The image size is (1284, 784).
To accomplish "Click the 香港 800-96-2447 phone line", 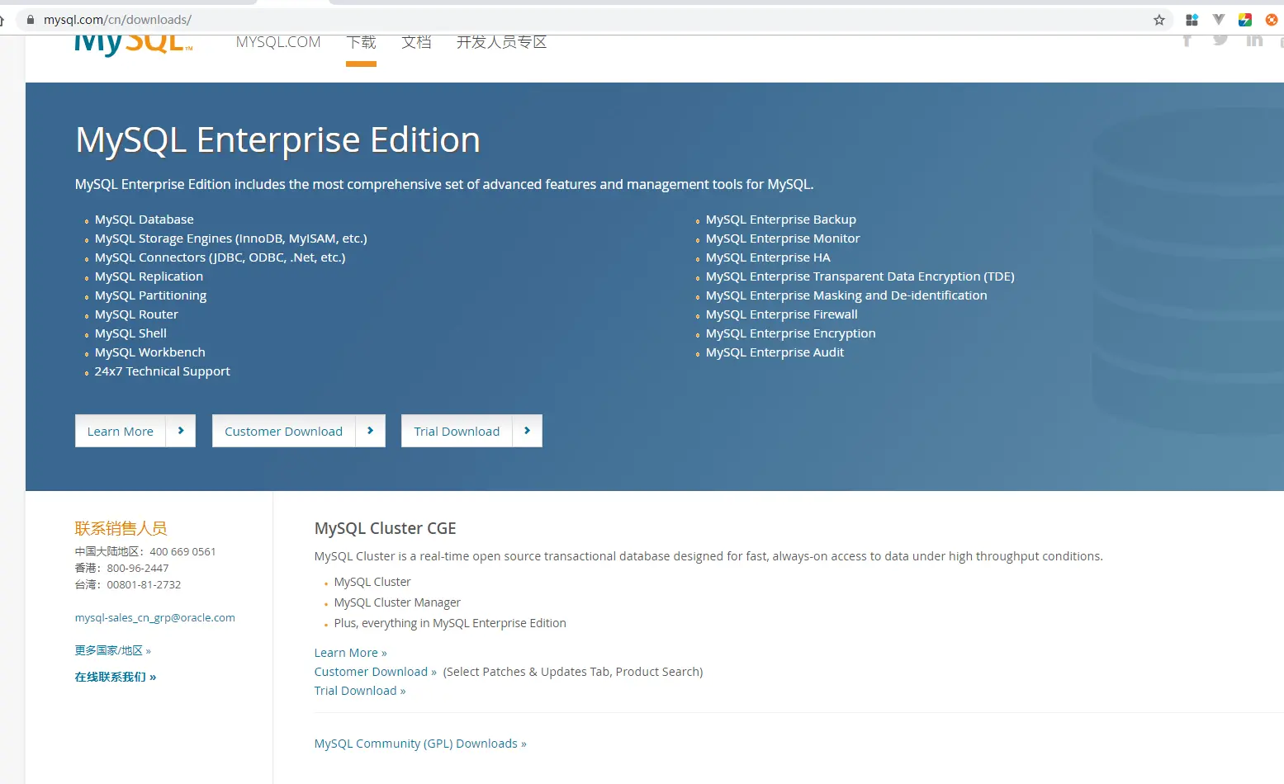I will pos(121,568).
